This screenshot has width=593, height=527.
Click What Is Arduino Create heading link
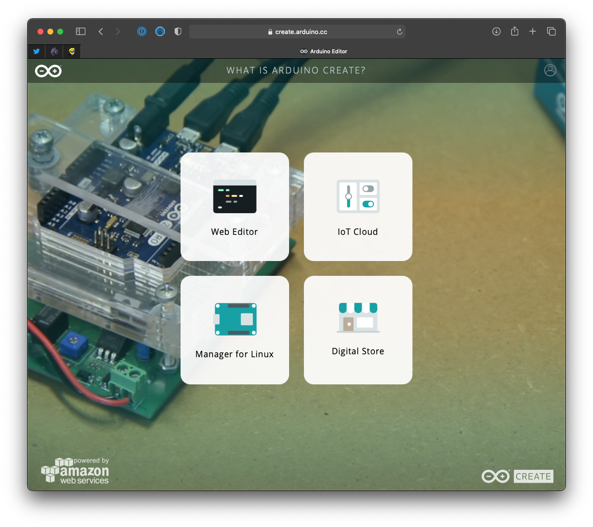[296, 71]
